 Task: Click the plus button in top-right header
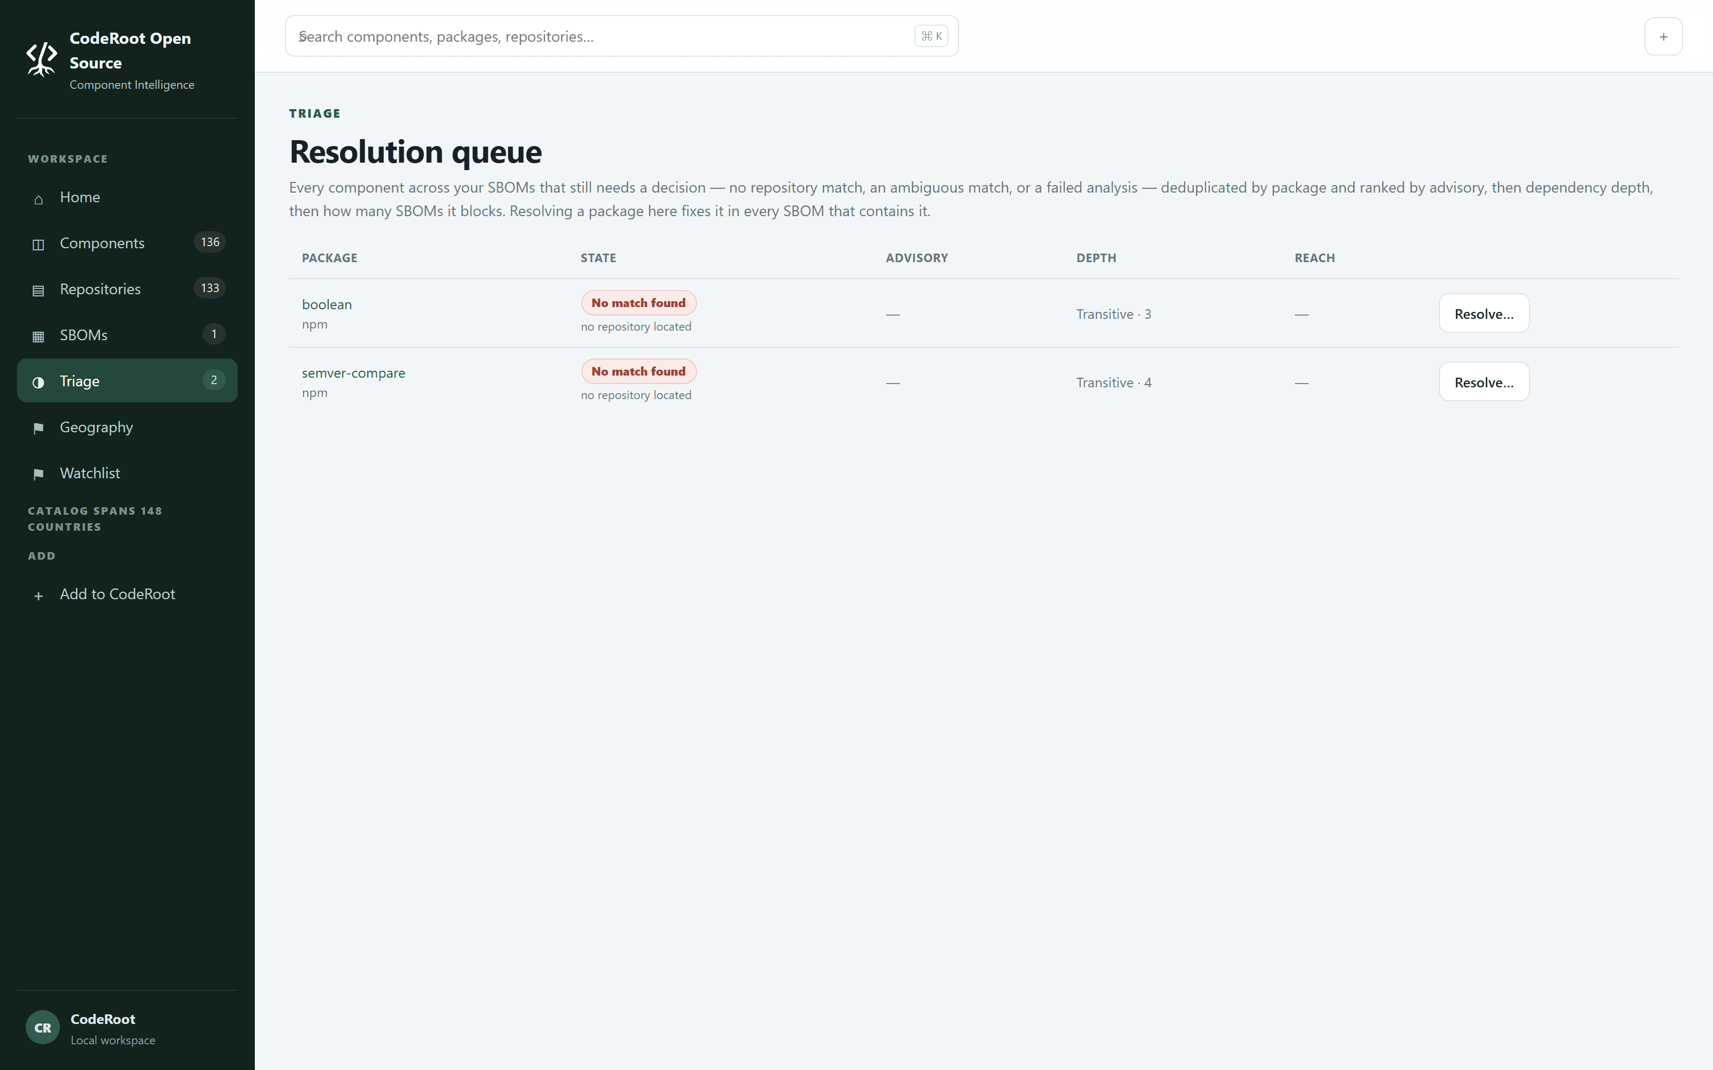coord(1663,36)
